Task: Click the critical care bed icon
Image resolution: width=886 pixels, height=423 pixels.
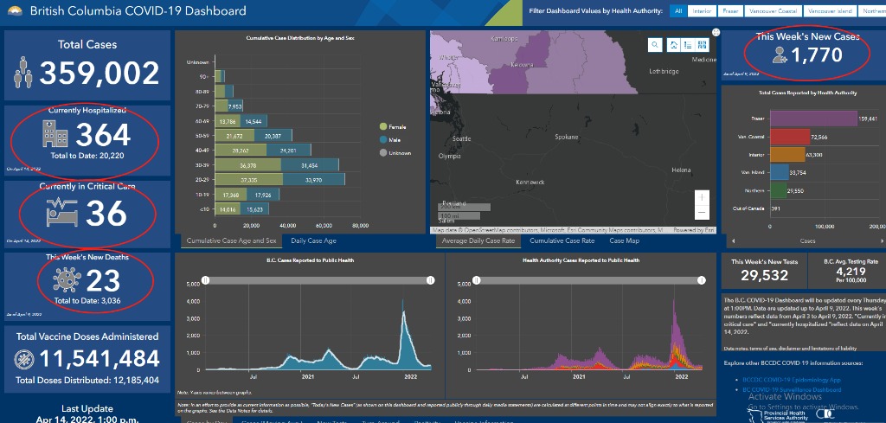Action: click(x=61, y=213)
